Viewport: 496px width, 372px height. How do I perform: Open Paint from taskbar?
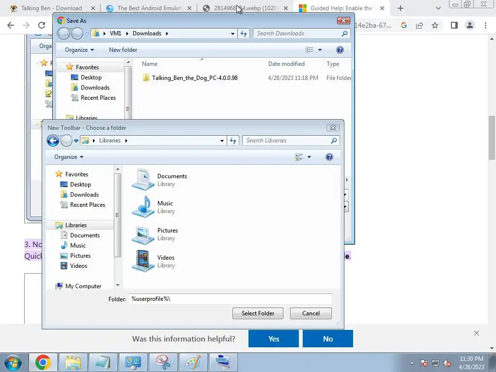pyautogui.click(x=193, y=362)
